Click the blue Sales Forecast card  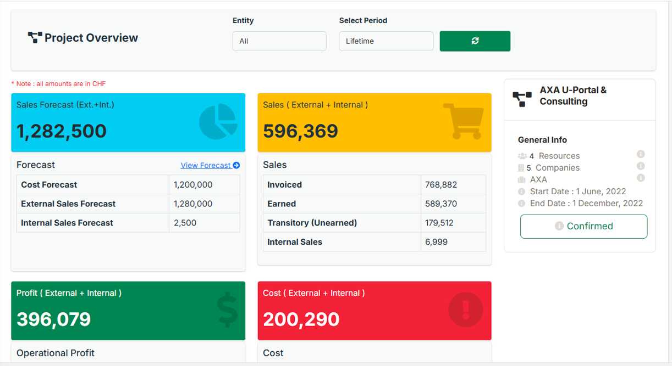[128, 122]
